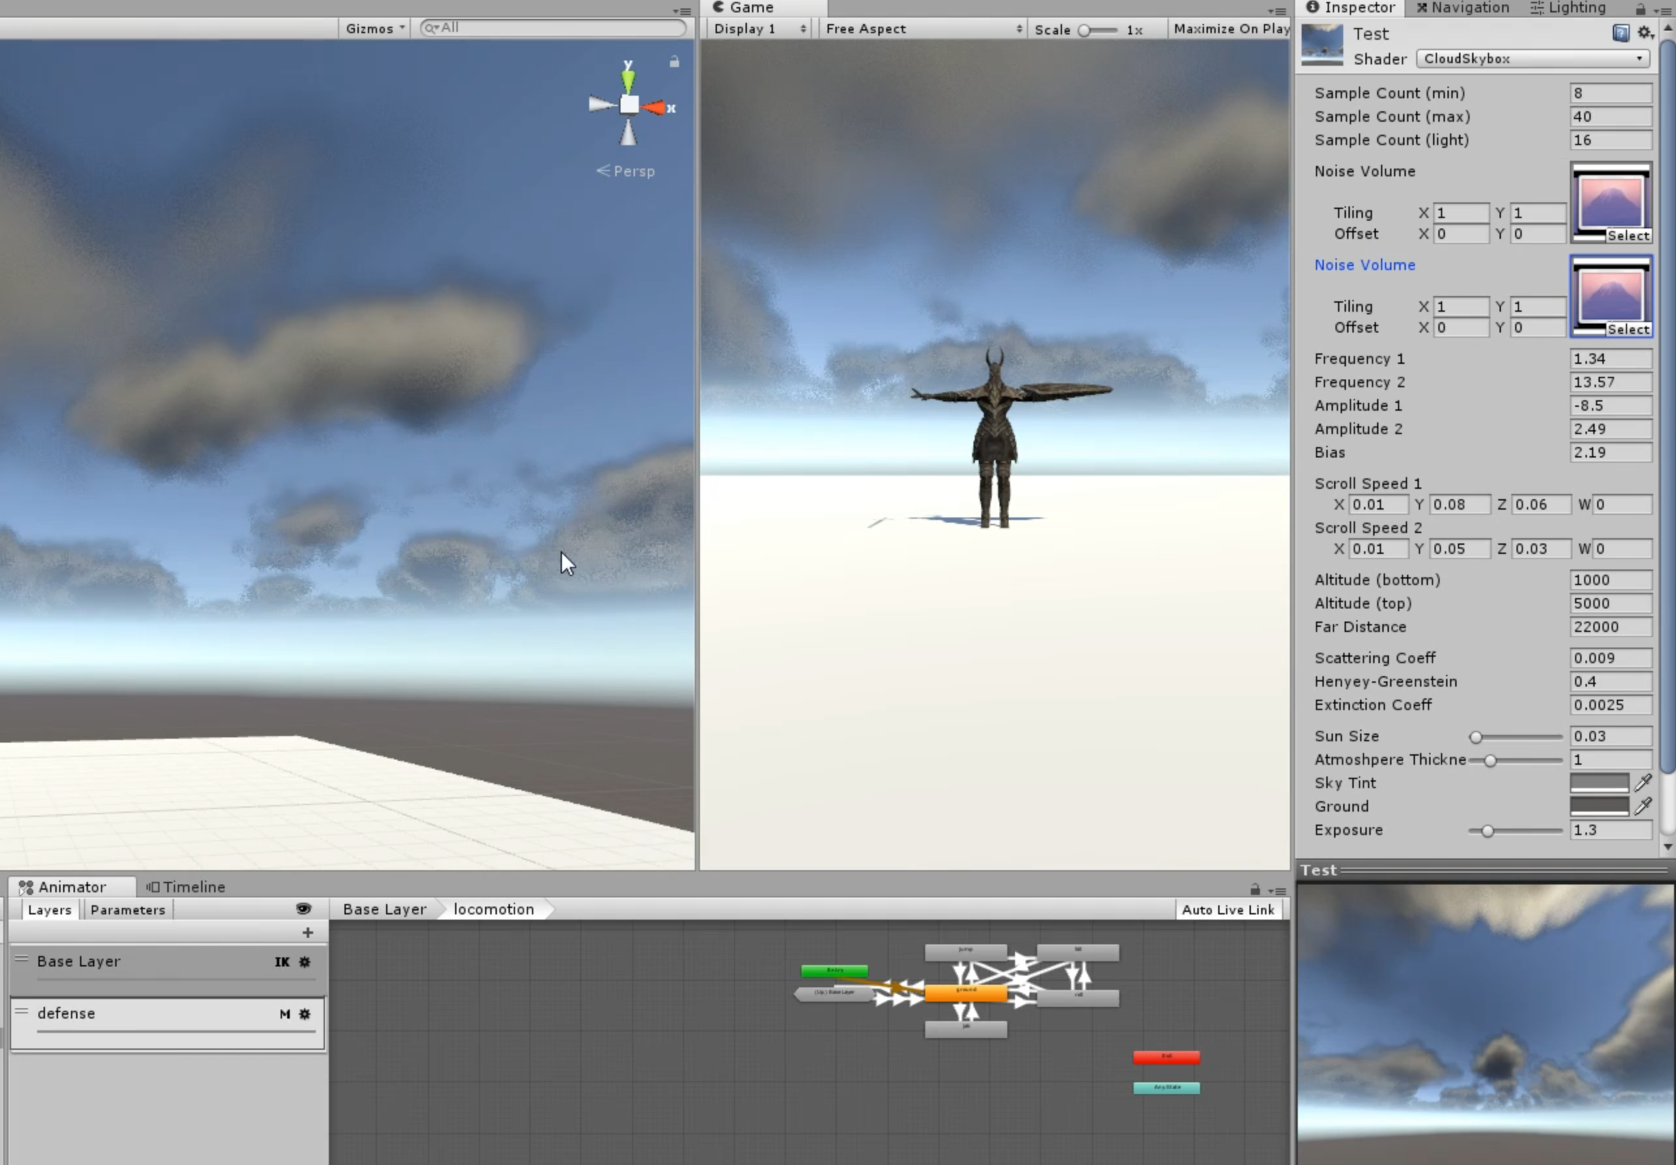Click Select button for second Noise Volume
The height and width of the screenshot is (1165, 1676).
[1630, 329]
